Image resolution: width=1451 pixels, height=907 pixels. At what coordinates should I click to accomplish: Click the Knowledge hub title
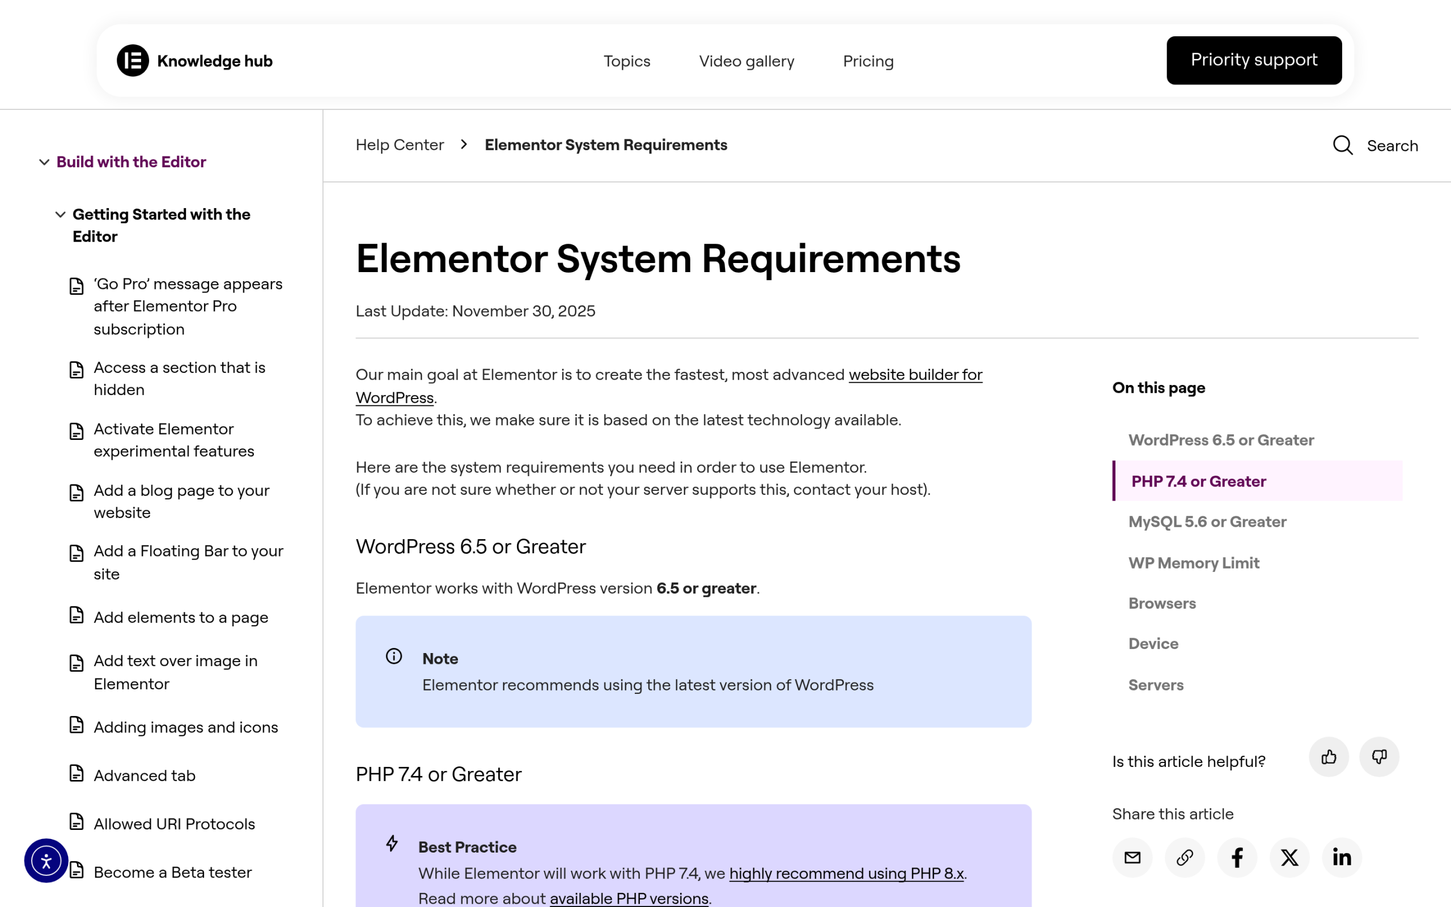point(215,61)
